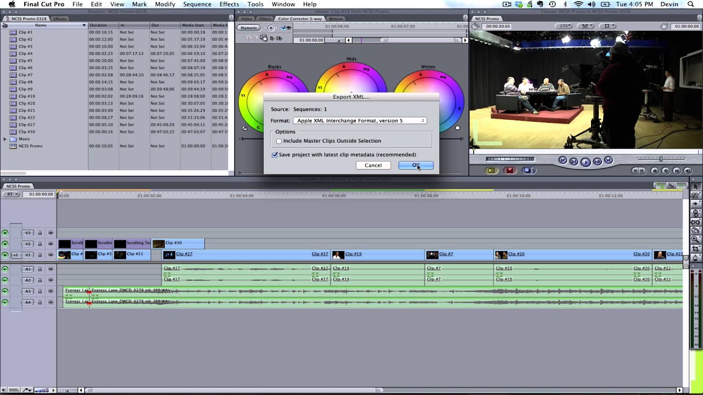Click the Canvas jog control wheel
703x395 pixels.
510,159
